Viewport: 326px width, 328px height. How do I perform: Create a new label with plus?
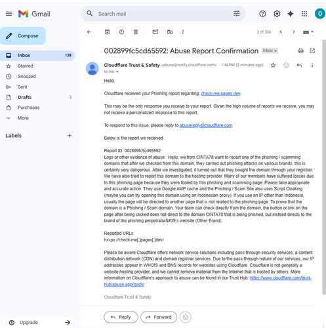[70, 136]
